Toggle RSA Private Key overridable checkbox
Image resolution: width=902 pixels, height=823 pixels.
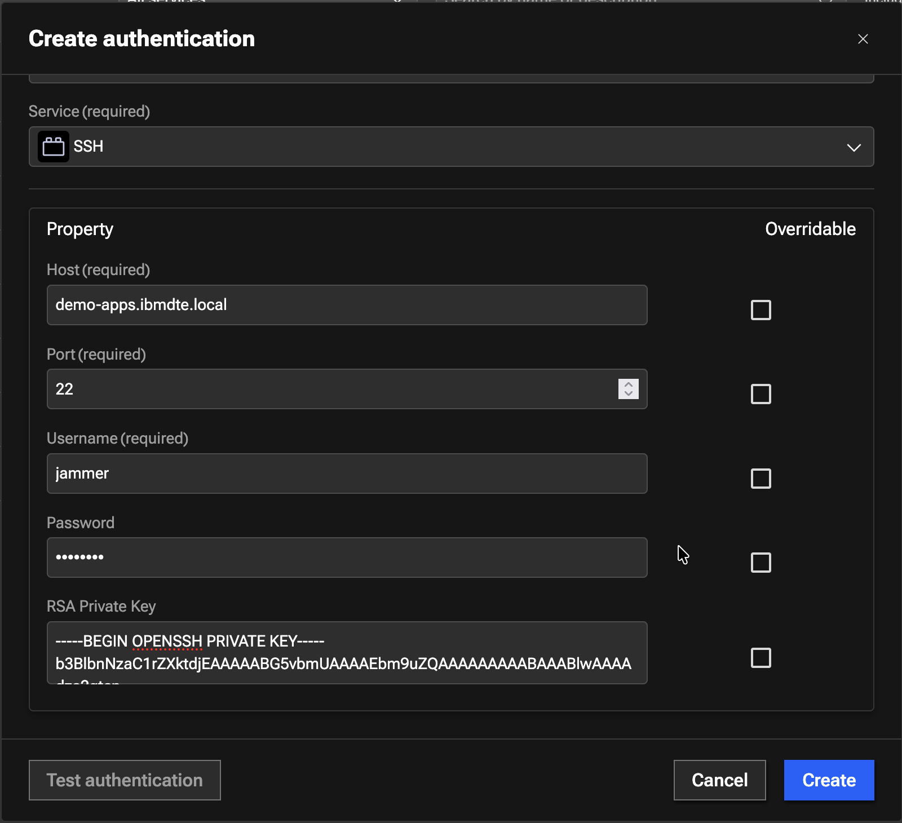760,658
